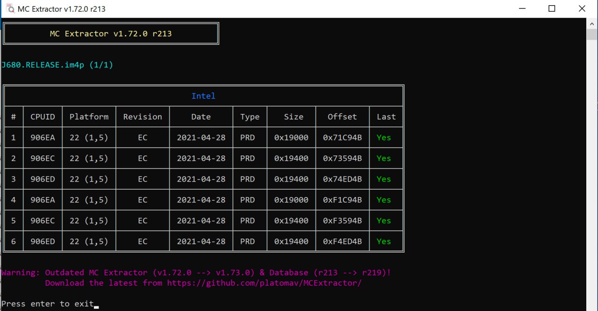Click offset value 0xF3594B

pyautogui.click(x=342, y=220)
